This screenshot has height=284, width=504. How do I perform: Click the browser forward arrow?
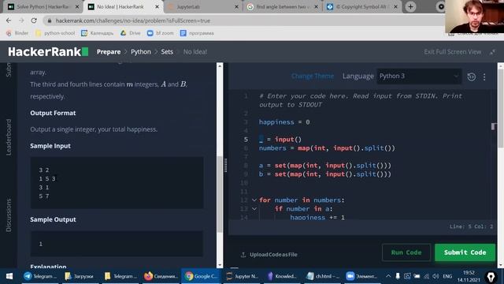[x=21, y=21]
